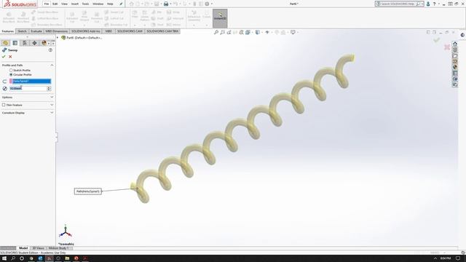Viewport: 466px width, 262px height.
Task: Cancel the Sweep with the red X
Action: 10,57
